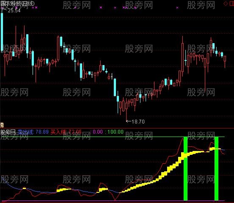Viewport: 234px width, 203px height.
Task: Click the small 旁 marker icon under the candlesticks
Action: [x=2, y=125]
